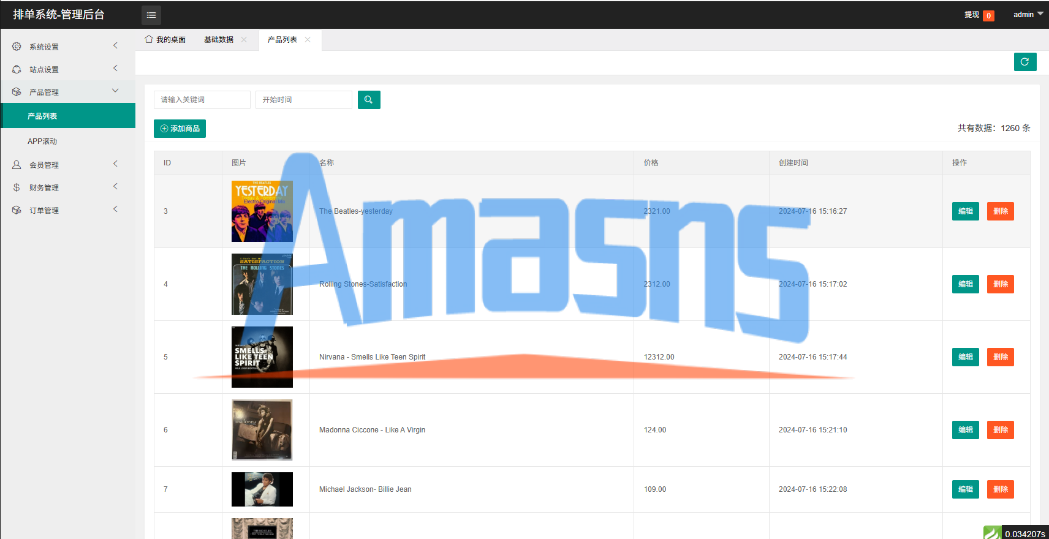This screenshot has height=539, width=1049.
Task: Open the Michael Jackson Billie Jean thumbnail
Action: pyautogui.click(x=262, y=489)
